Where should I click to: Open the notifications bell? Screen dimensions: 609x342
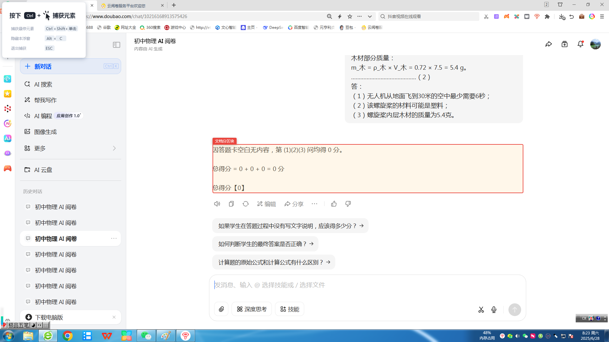(580, 44)
